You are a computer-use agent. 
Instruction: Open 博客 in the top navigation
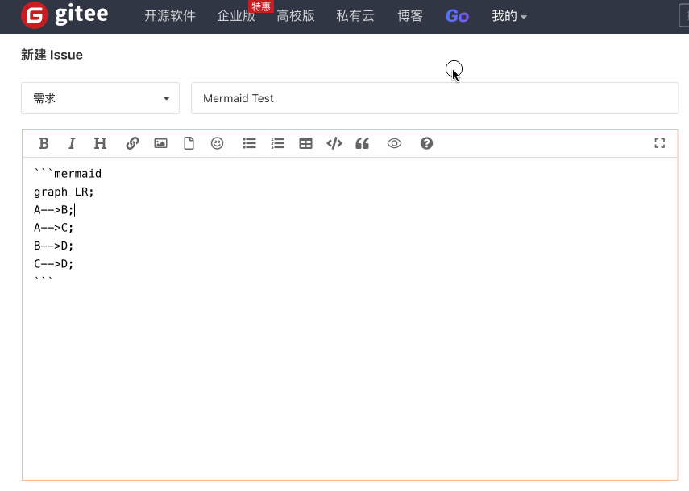[x=410, y=16]
